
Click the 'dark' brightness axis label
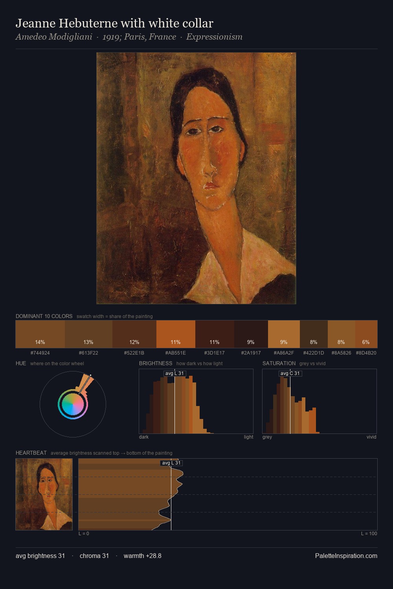[144, 437]
